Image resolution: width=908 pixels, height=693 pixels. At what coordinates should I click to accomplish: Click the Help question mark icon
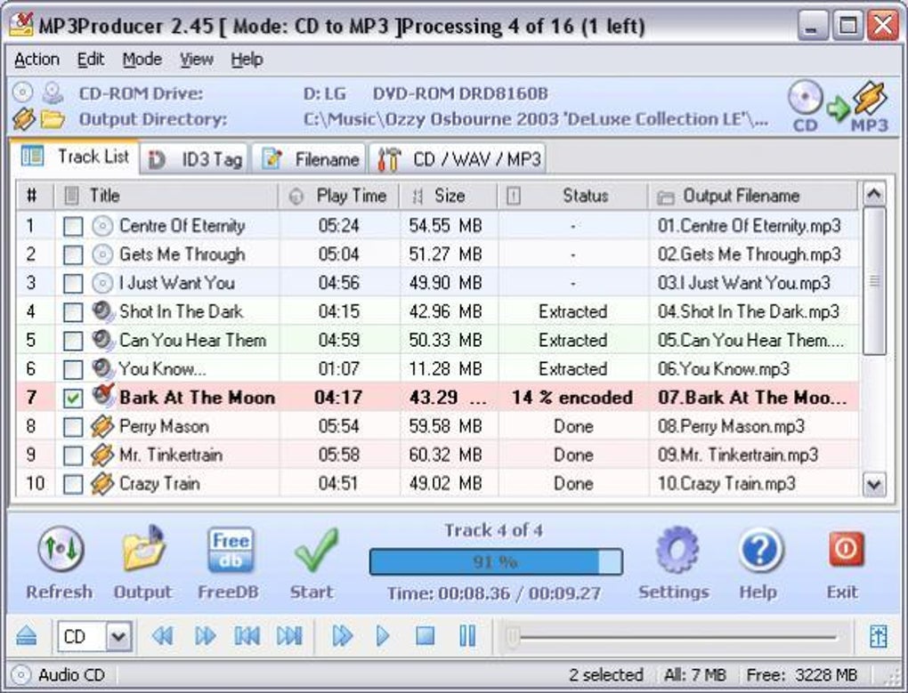click(759, 550)
